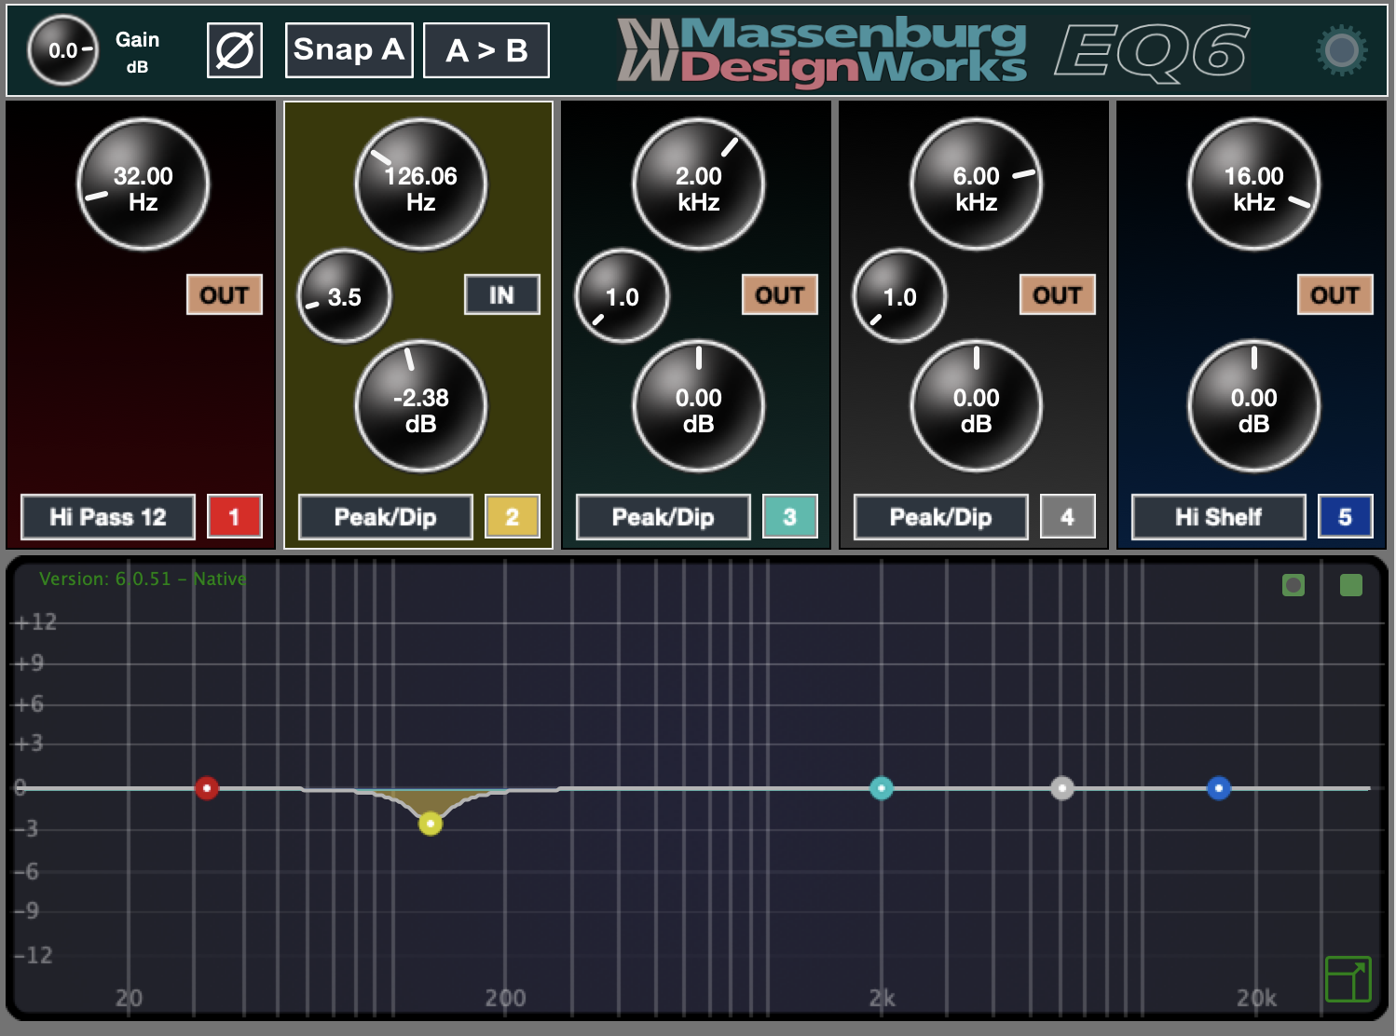Open the Hi Pass 12 filter type menu

108,517
